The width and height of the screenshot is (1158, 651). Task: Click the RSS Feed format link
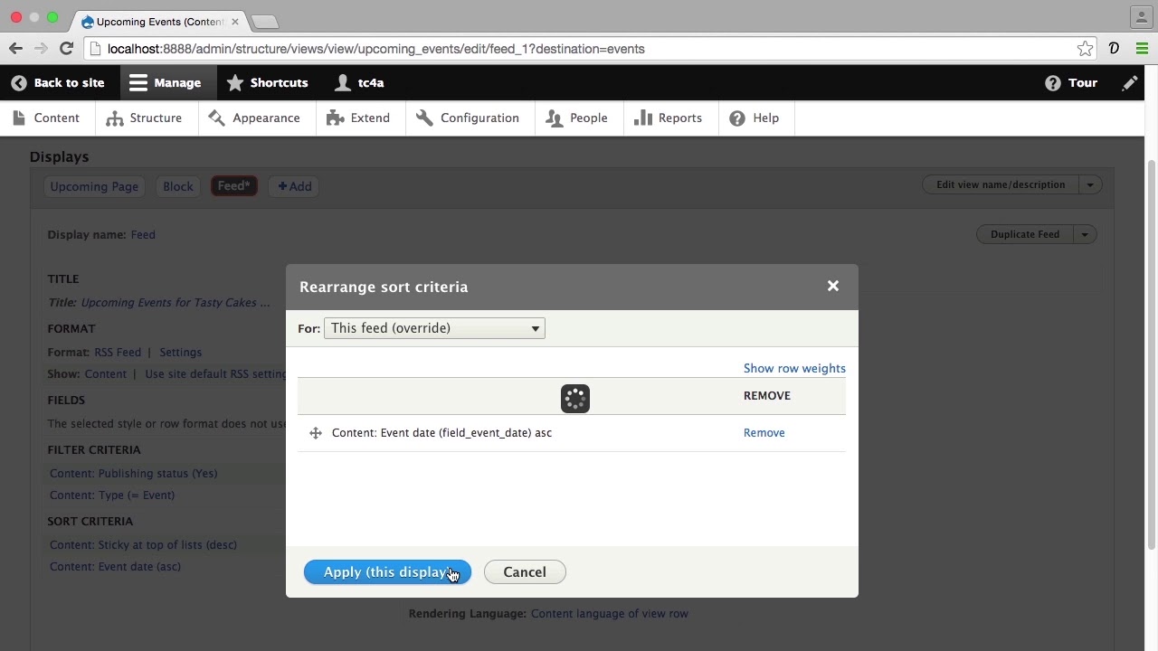point(118,352)
